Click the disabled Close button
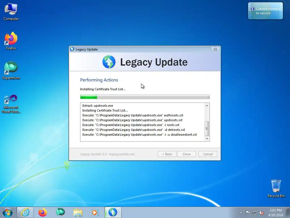Screen dimensions: 290x218 186,154
